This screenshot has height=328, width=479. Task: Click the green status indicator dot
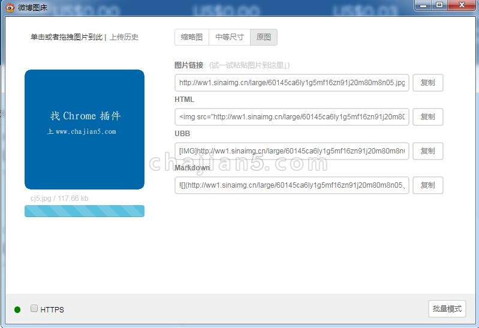click(x=17, y=309)
